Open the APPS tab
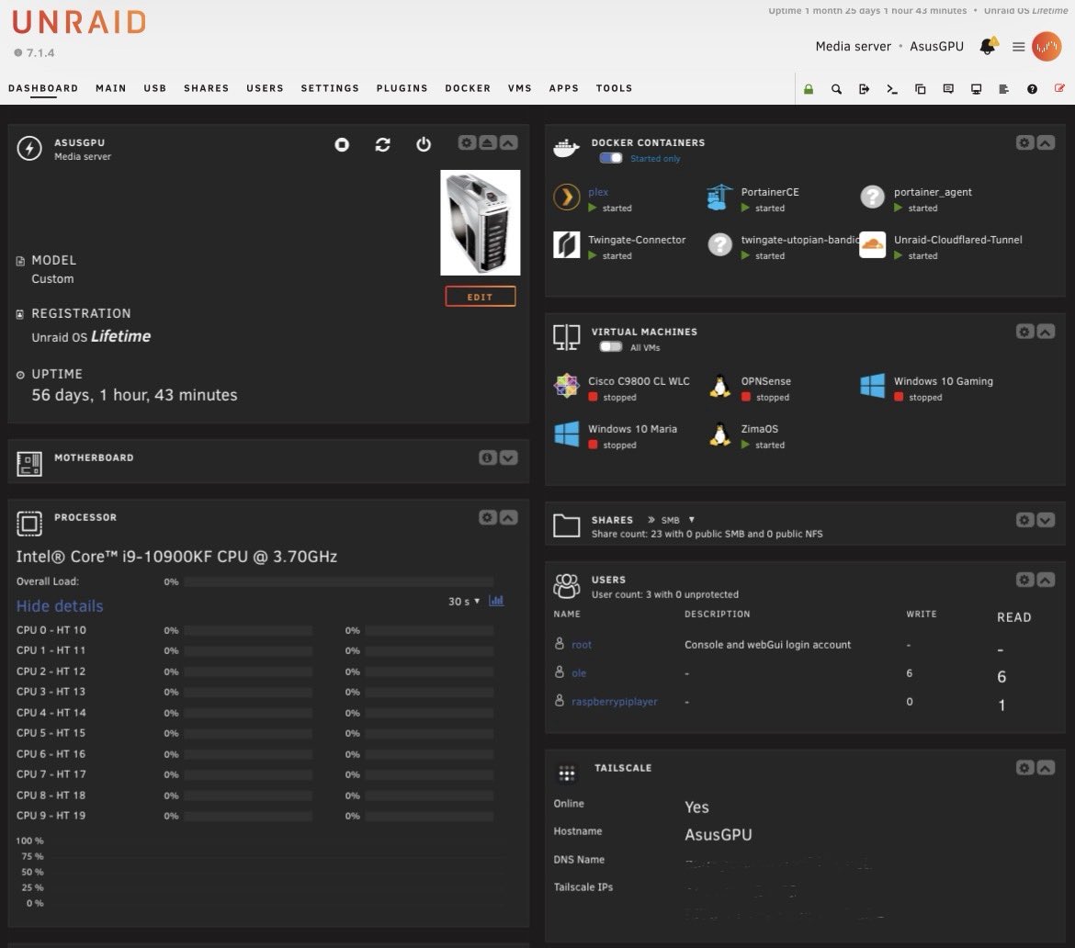 [563, 88]
